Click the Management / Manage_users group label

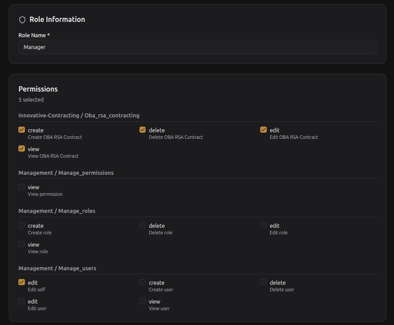click(57, 268)
